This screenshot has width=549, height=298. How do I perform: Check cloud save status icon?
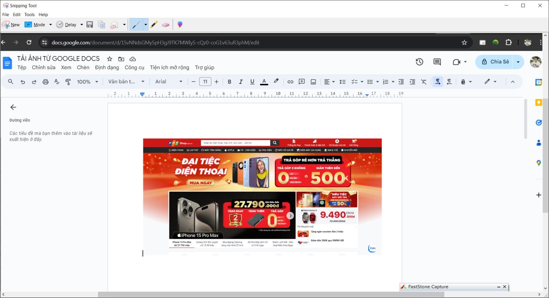(x=133, y=59)
